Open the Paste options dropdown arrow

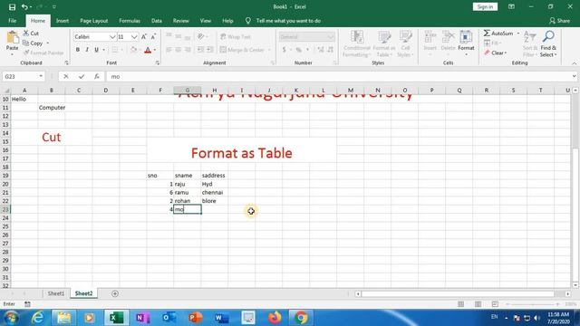click(12, 54)
